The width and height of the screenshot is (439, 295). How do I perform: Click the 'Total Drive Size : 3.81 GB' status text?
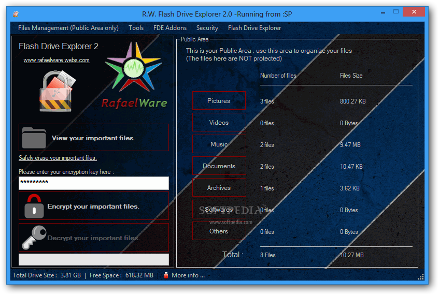47,275
